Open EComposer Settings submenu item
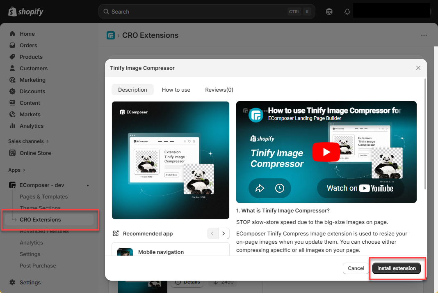The image size is (438, 293). coord(30,254)
